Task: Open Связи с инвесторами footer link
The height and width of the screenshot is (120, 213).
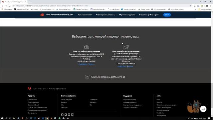Action: point(164,108)
